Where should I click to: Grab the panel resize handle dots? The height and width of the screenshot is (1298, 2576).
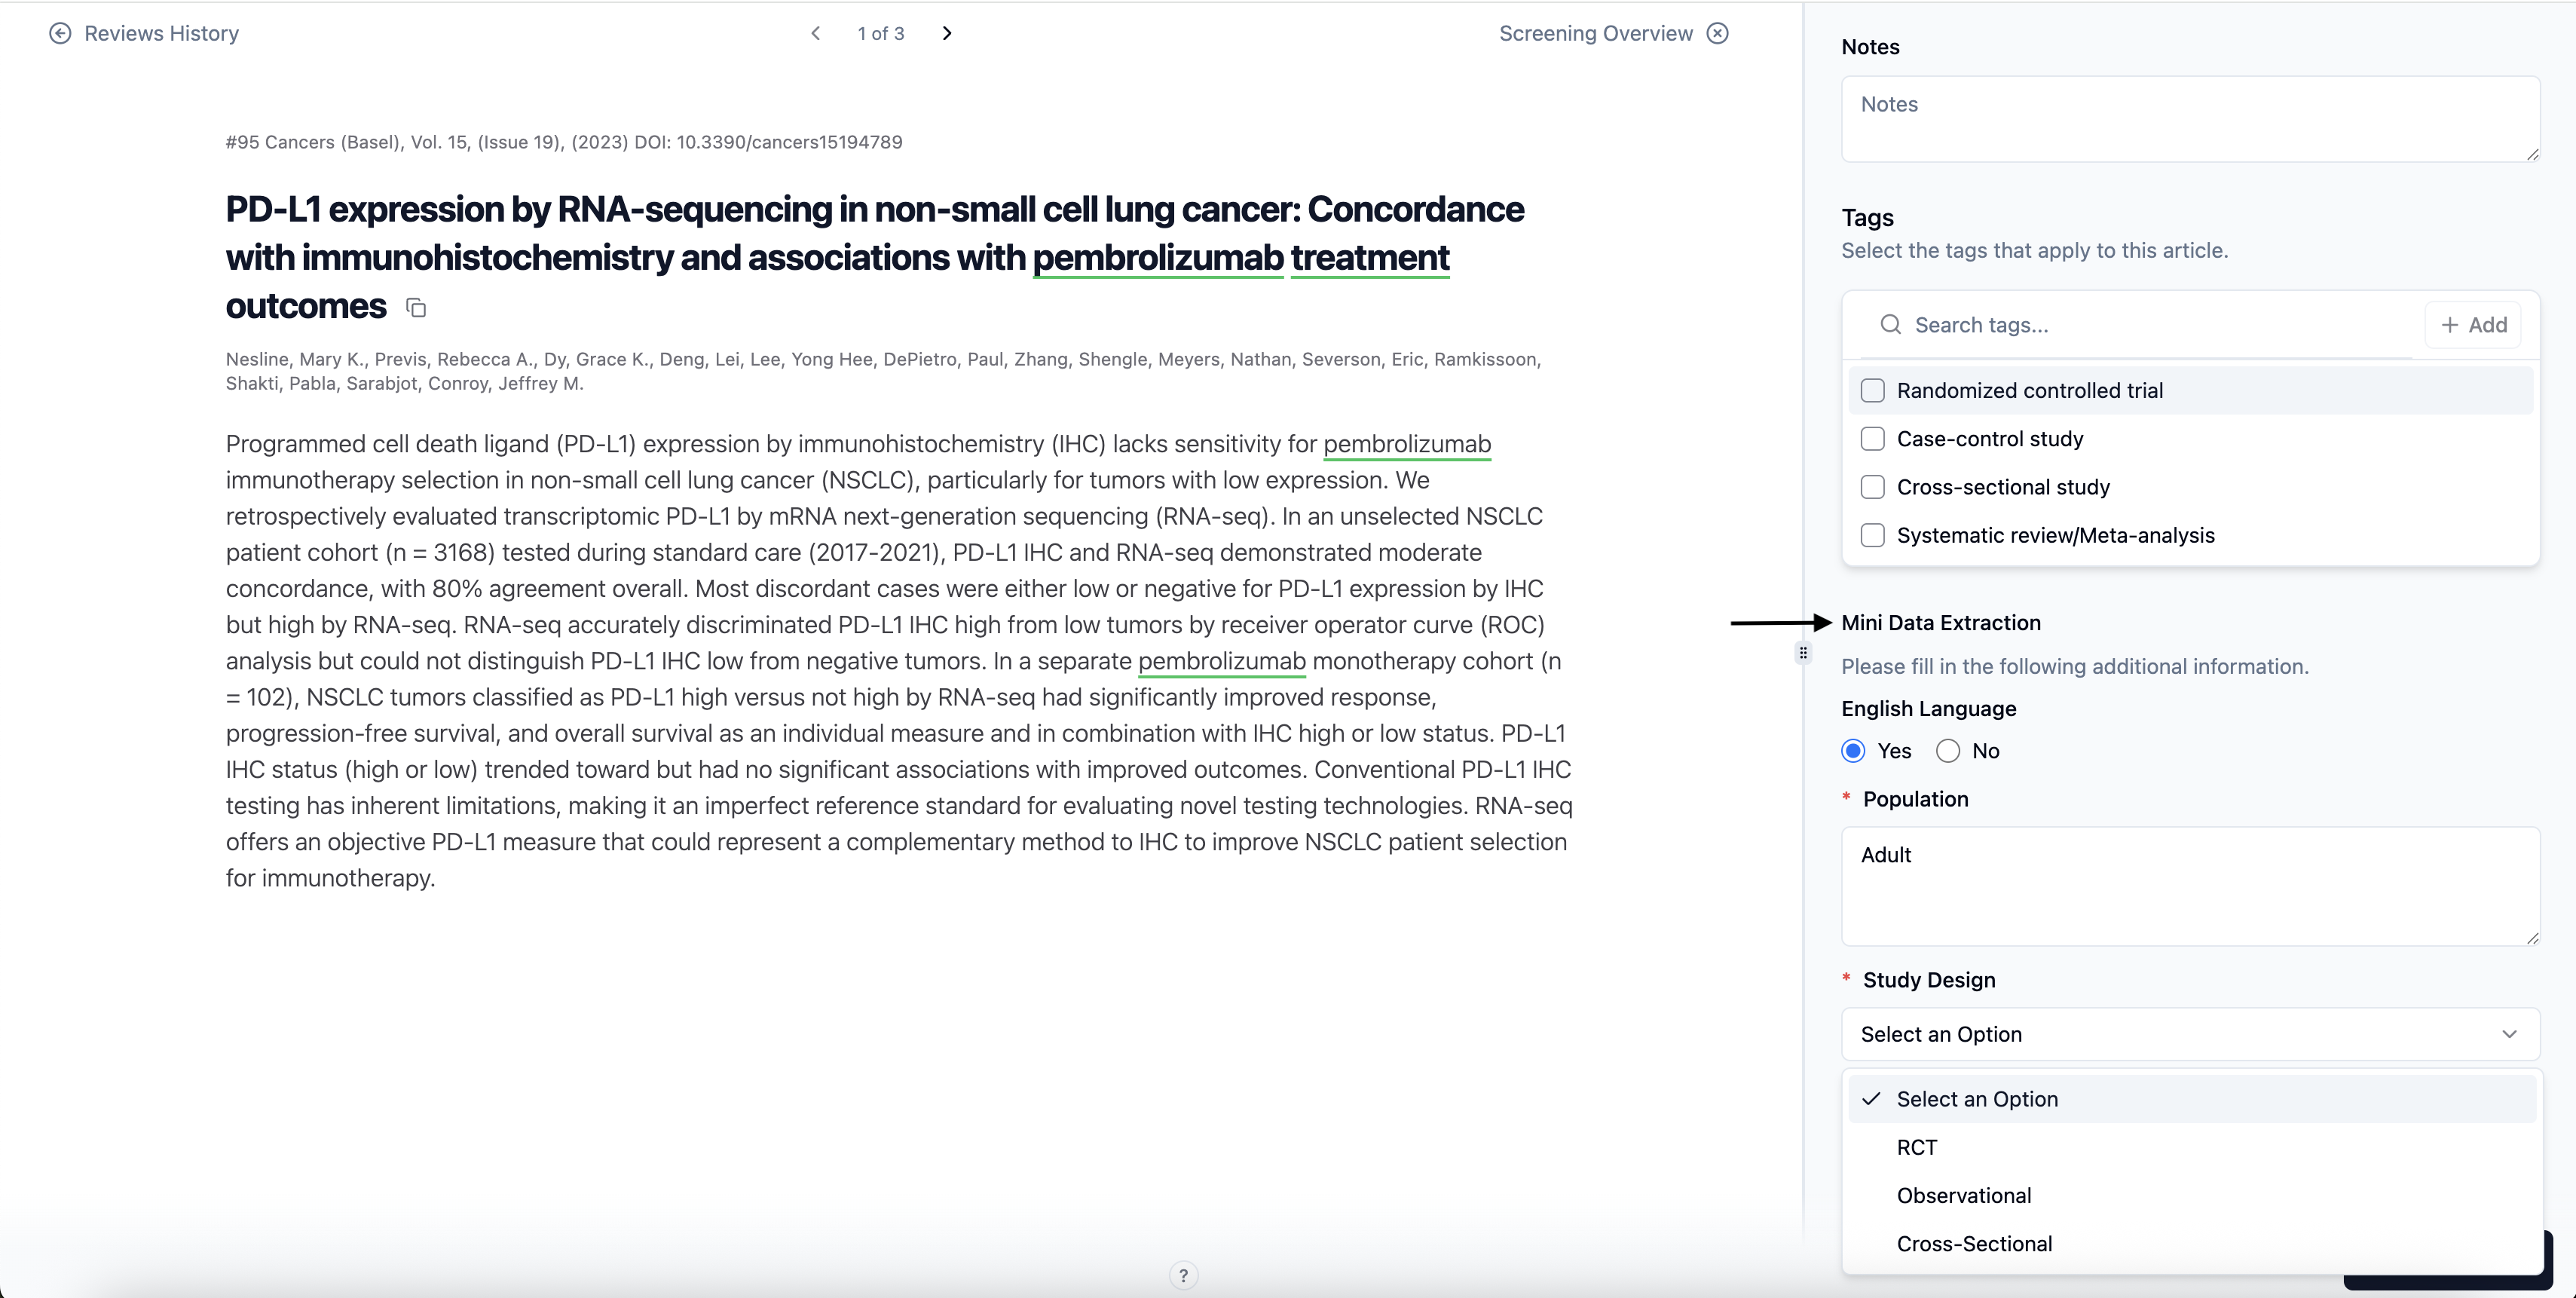(1803, 653)
